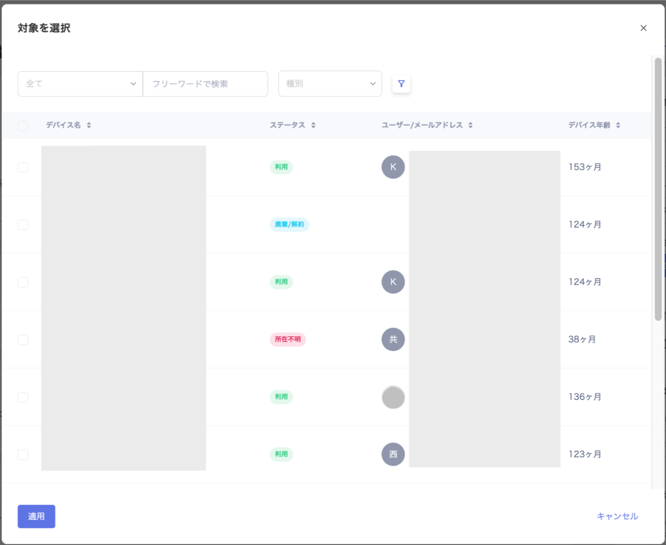This screenshot has width=666, height=545.
Task: Check the row with 136ヶ月 device age
Action: (23, 397)
